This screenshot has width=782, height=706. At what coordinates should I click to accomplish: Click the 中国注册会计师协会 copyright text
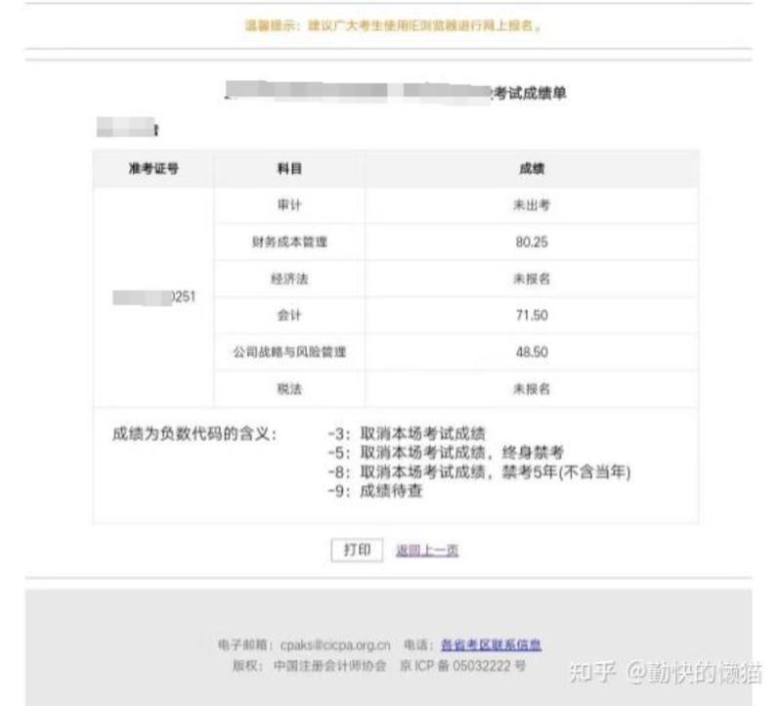coord(330,666)
